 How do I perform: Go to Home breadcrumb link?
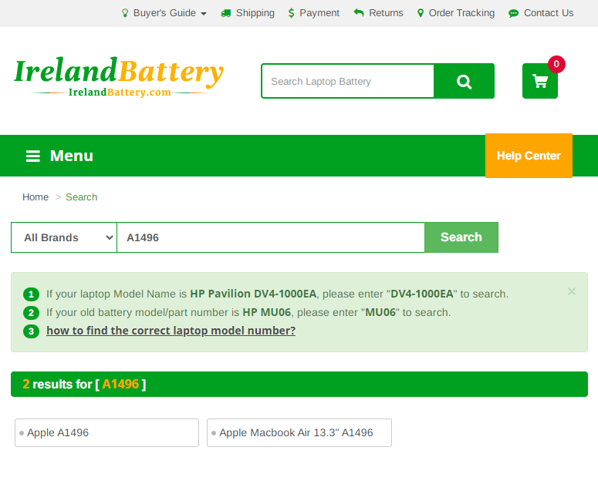click(x=35, y=197)
